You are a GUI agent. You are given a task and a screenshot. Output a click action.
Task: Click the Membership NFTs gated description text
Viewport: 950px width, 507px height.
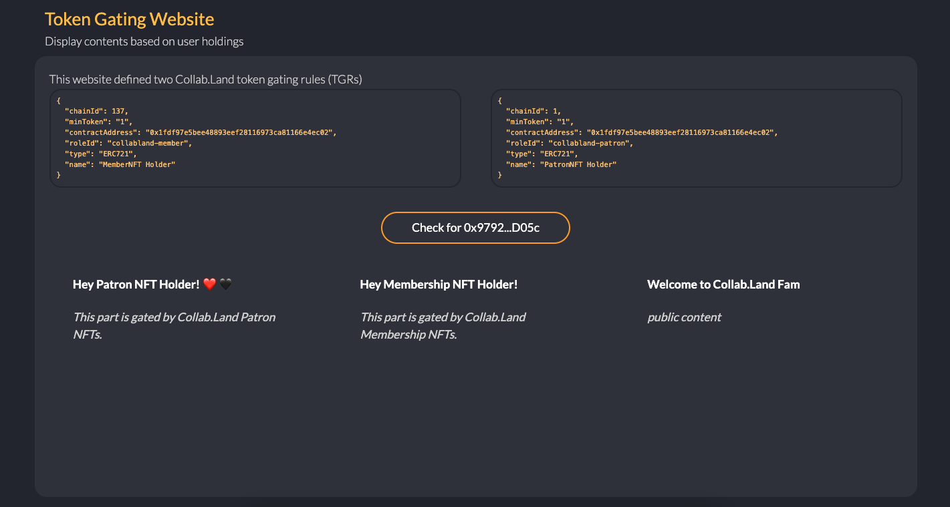point(443,325)
